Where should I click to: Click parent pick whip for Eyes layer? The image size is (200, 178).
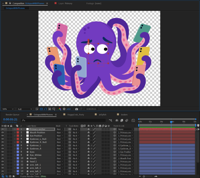click(114, 152)
